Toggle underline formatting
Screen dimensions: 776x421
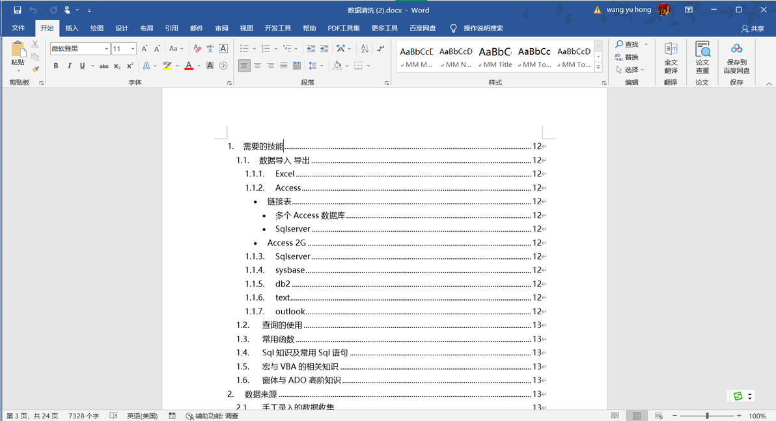pos(82,66)
